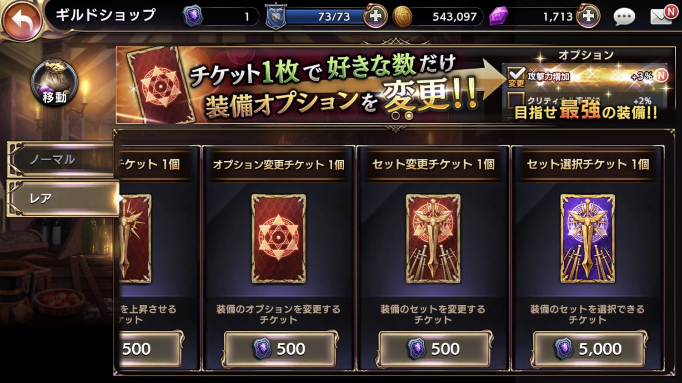The image size is (682, 383).
Task: Tap the partially visible 500 price button
Action: point(150,349)
